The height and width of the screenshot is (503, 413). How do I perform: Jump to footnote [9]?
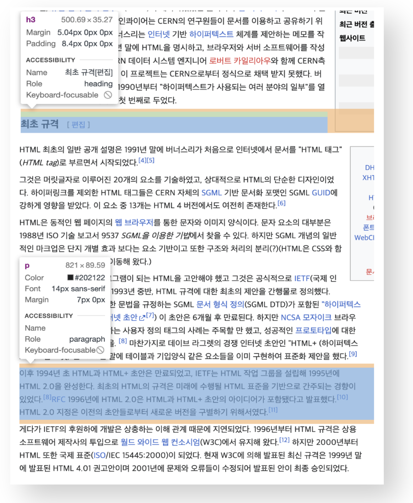coord(353,354)
